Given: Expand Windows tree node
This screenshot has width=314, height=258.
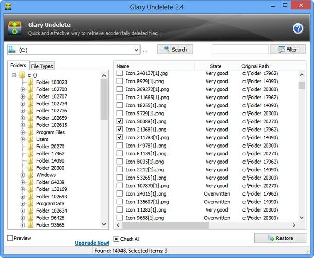Looking at the screenshot, I should (x=23, y=175).
